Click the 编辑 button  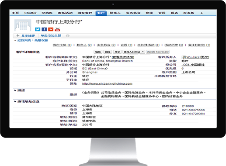click(x=98, y=52)
